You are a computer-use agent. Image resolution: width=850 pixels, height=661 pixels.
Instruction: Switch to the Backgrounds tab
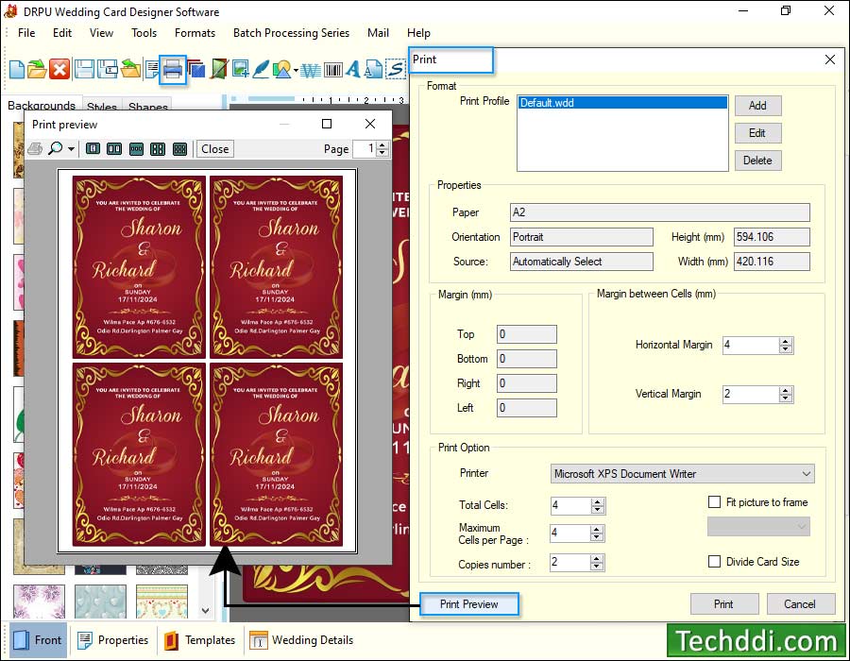pos(42,105)
